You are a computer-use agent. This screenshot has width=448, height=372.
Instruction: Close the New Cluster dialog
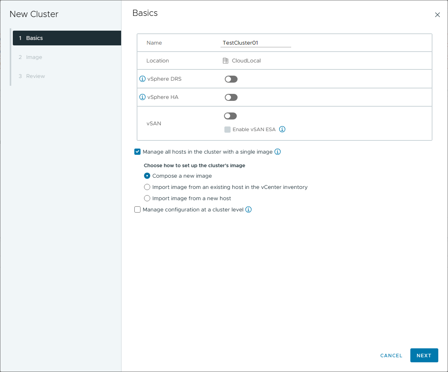(438, 15)
